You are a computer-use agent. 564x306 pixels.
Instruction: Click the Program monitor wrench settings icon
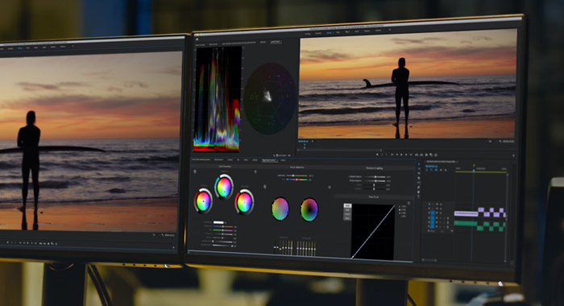pos(500,141)
